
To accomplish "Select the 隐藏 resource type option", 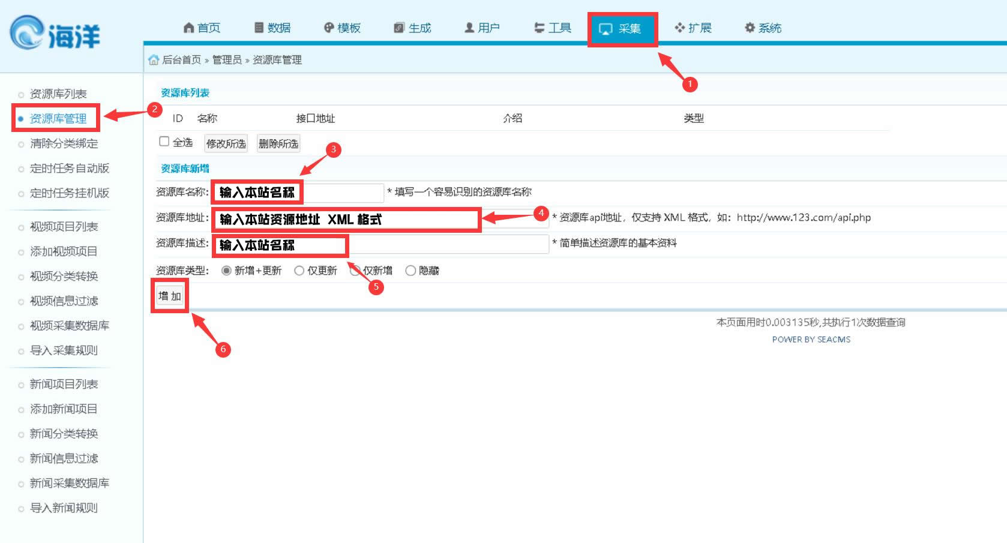I will click(410, 271).
